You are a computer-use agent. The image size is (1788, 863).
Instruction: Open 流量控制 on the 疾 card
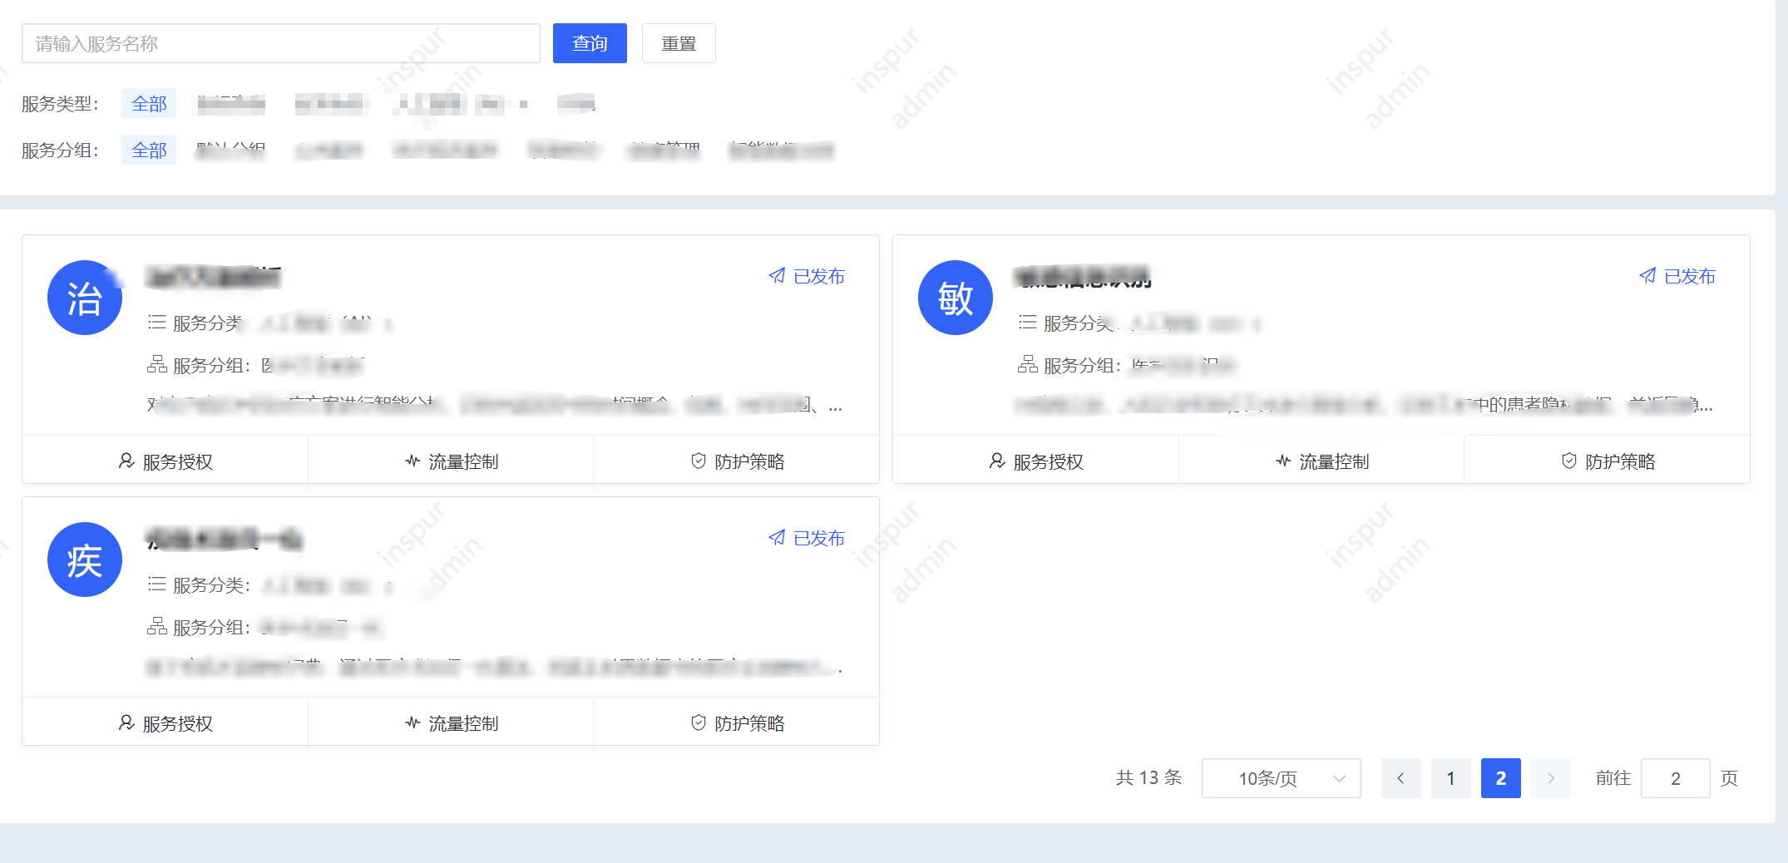tap(452, 723)
